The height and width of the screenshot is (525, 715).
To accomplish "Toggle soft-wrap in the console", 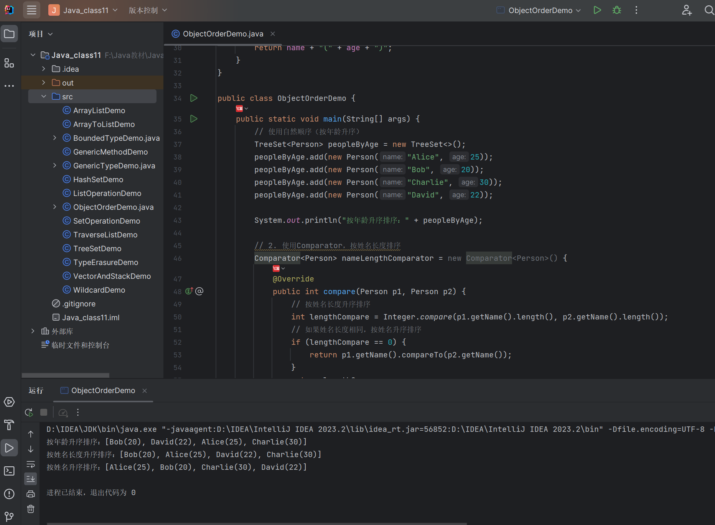I will [x=31, y=464].
